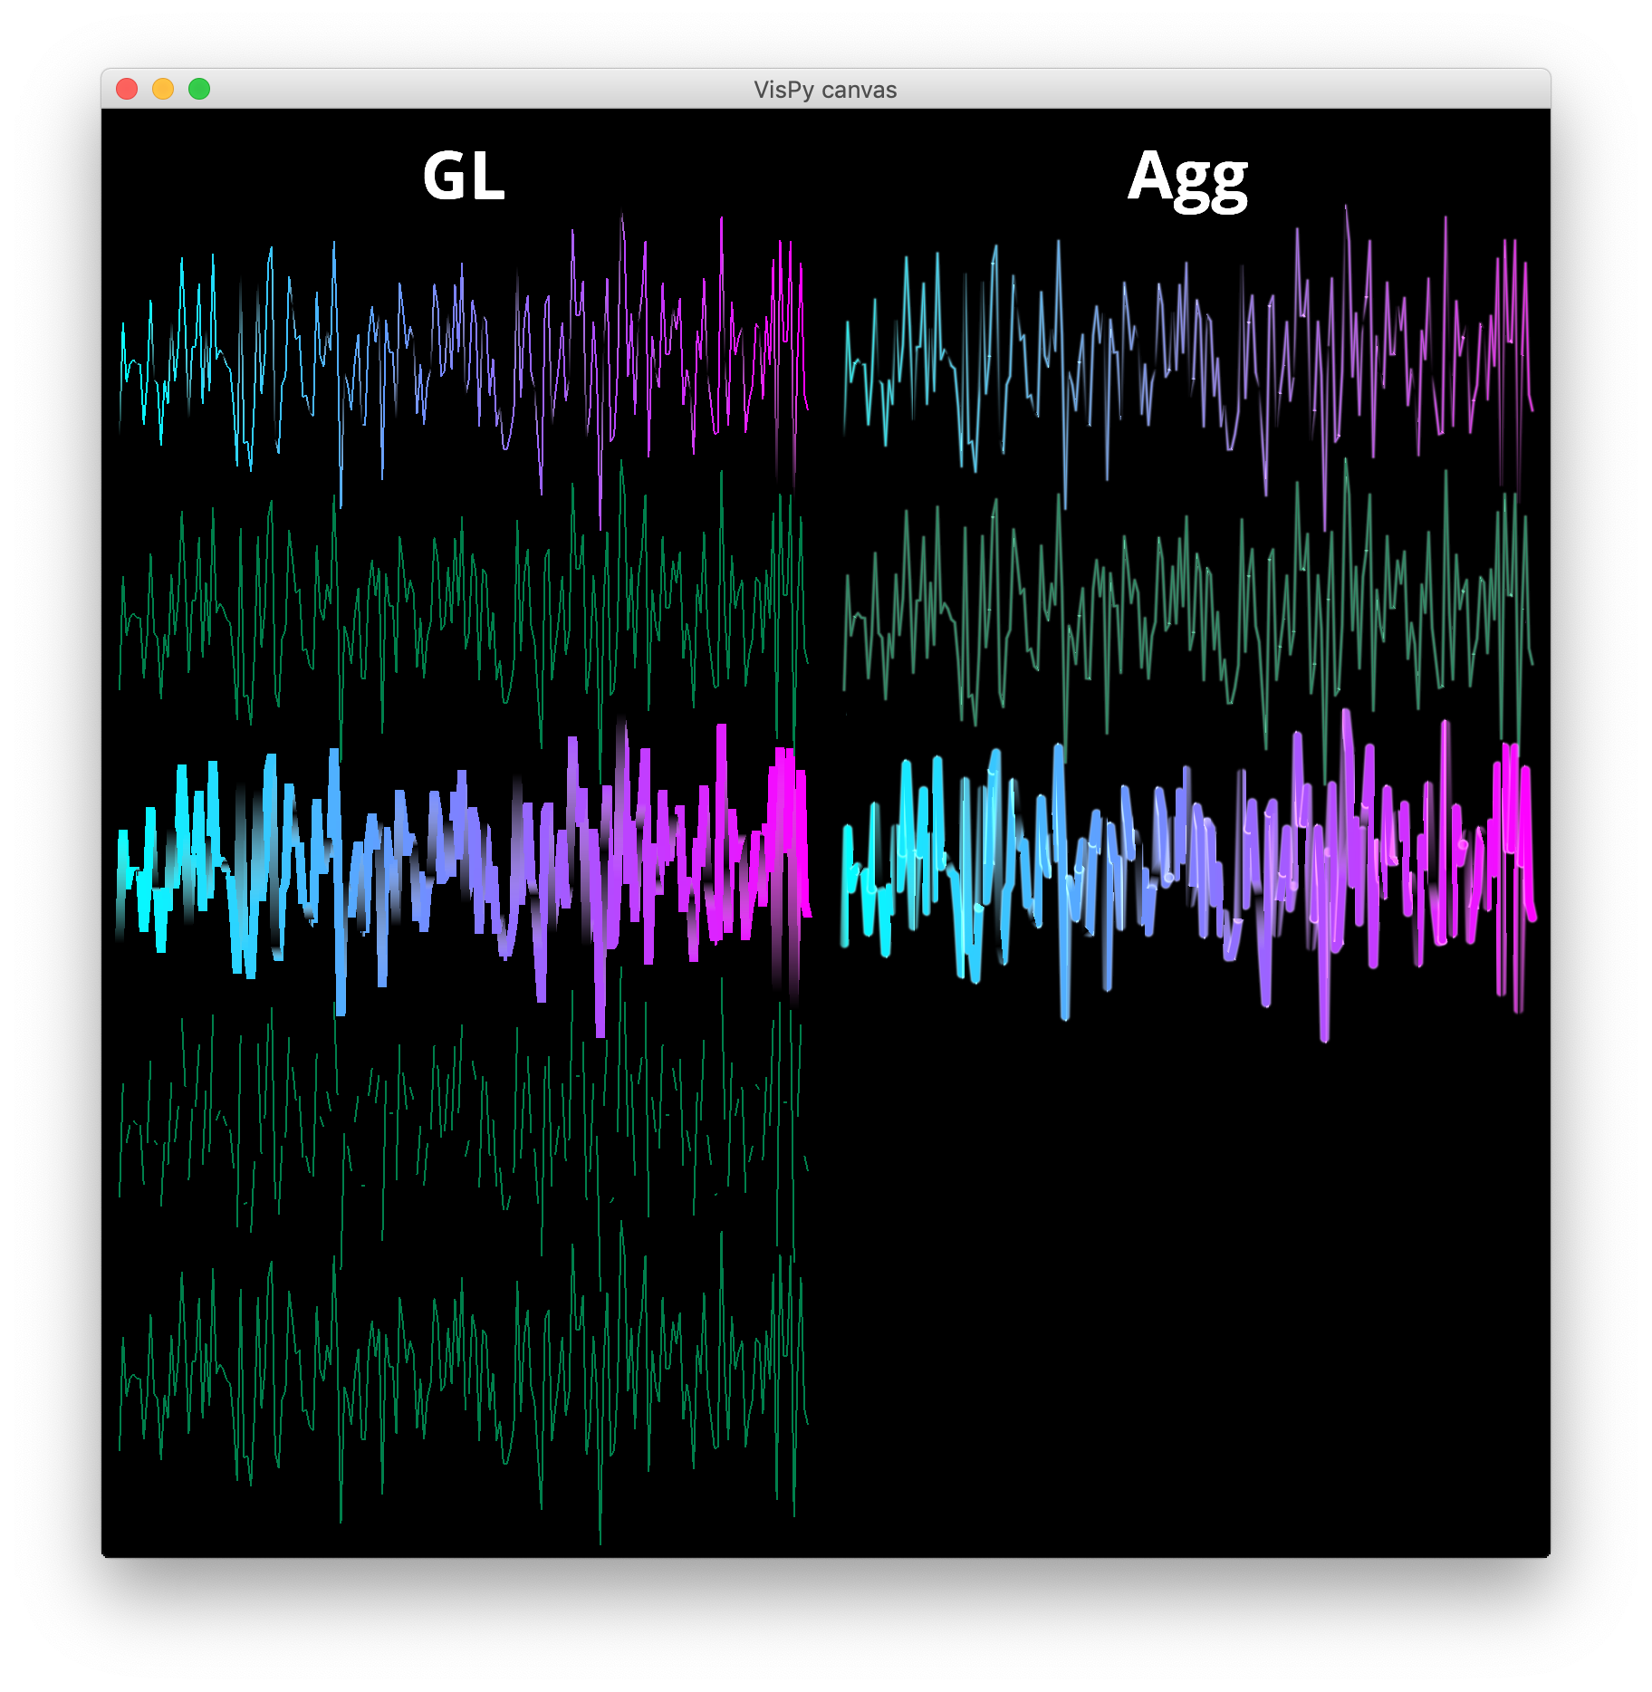This screenshot has height=1692, width=1652.
Task: Click the dashed green line in the GL column
Action: point(453,1132)
